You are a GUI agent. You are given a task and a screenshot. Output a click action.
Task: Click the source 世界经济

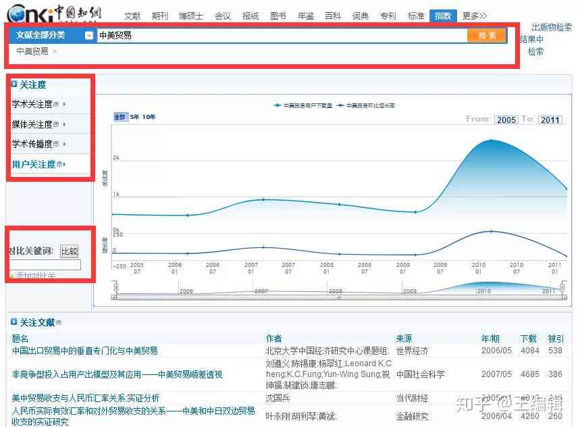pyautogui.click(x=413, y=351)
